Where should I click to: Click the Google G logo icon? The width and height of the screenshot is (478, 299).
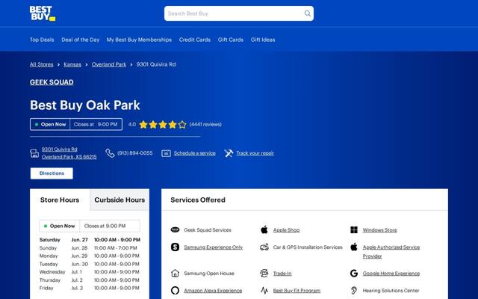354,273
